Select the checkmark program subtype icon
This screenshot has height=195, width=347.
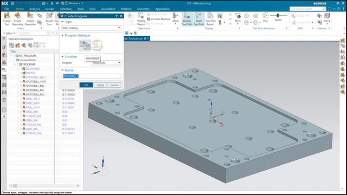(98, 45)
